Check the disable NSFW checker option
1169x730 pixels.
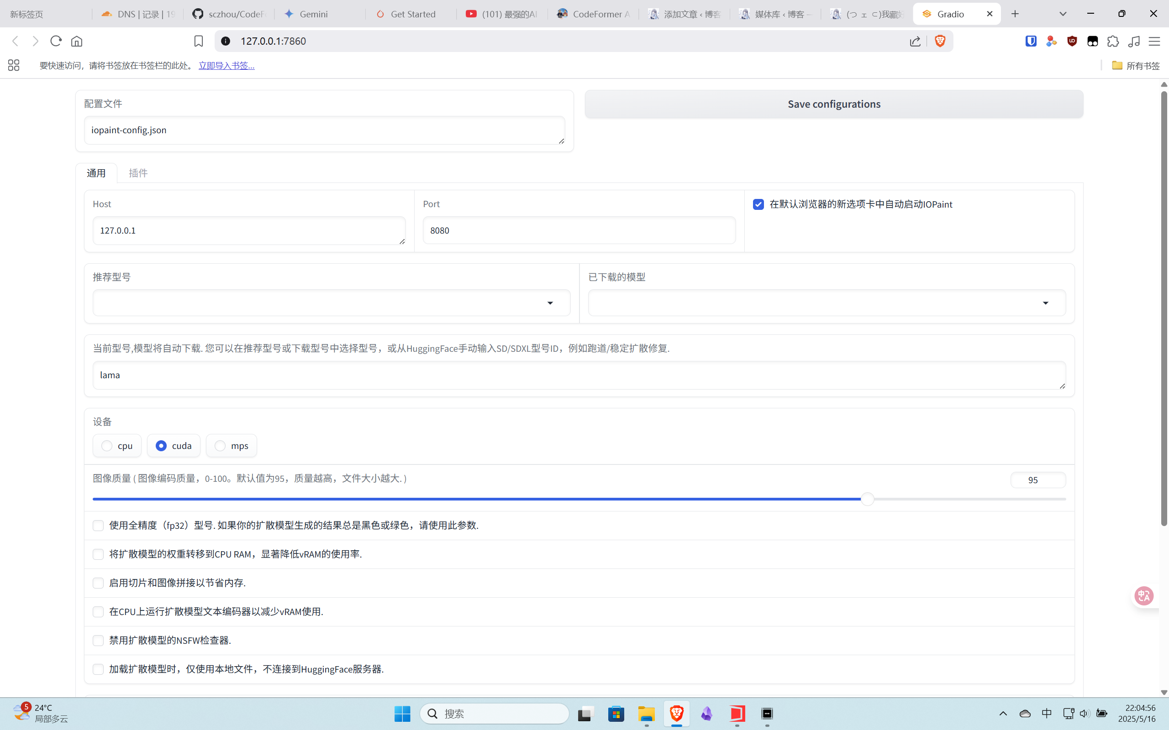point(98,640)
